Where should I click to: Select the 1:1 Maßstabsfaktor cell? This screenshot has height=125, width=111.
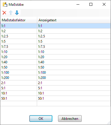click(19, 26)
